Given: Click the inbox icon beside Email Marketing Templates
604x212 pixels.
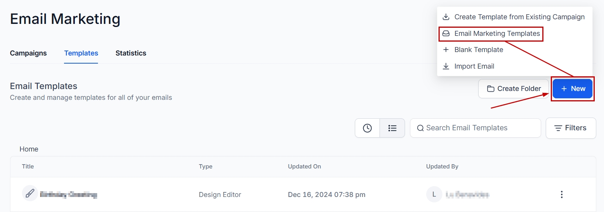Looking at the screenshot, I should (446, 34).
